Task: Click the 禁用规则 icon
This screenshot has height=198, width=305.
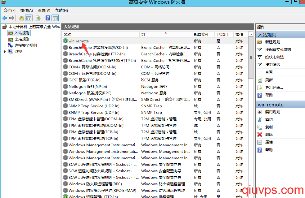Action: pos(260,112)
